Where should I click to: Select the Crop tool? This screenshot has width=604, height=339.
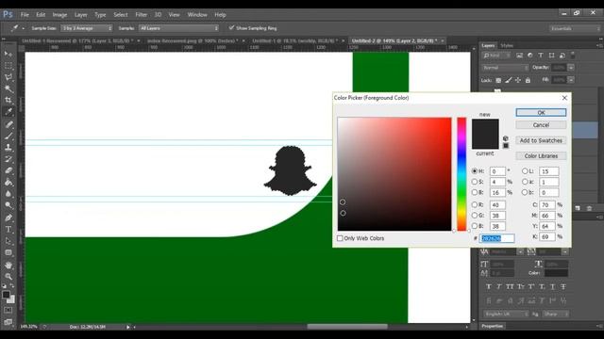point(8,101)
